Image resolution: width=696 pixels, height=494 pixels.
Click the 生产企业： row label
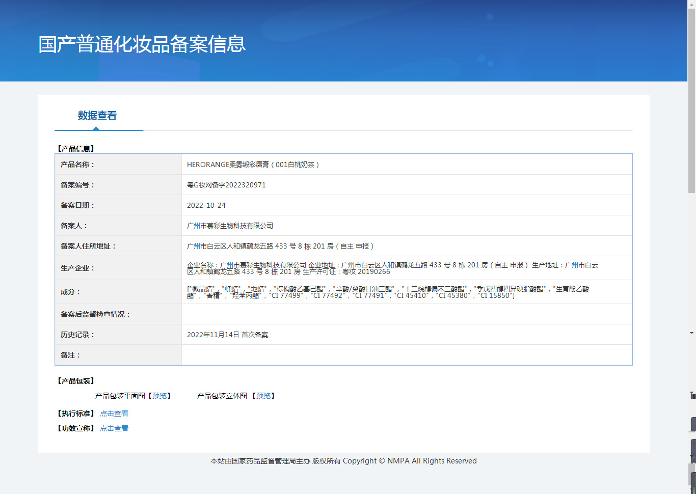point(78,268)
